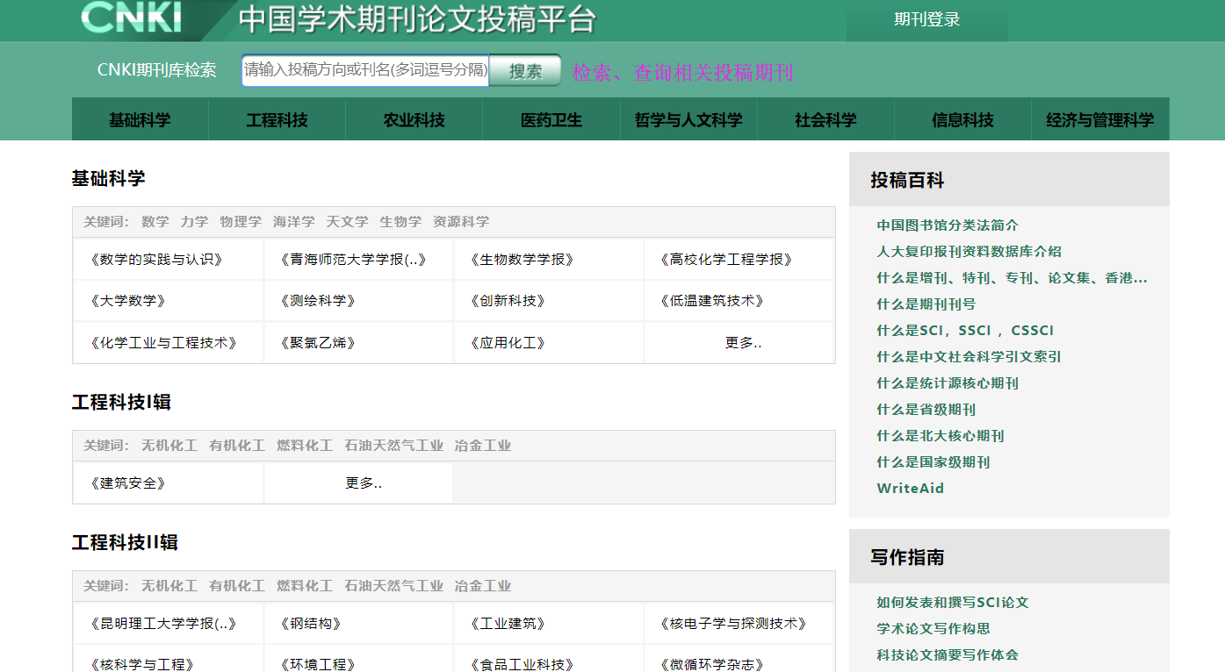Open journal 《生物数学学报》
The image size is (1225, 672).
(522, 260)
